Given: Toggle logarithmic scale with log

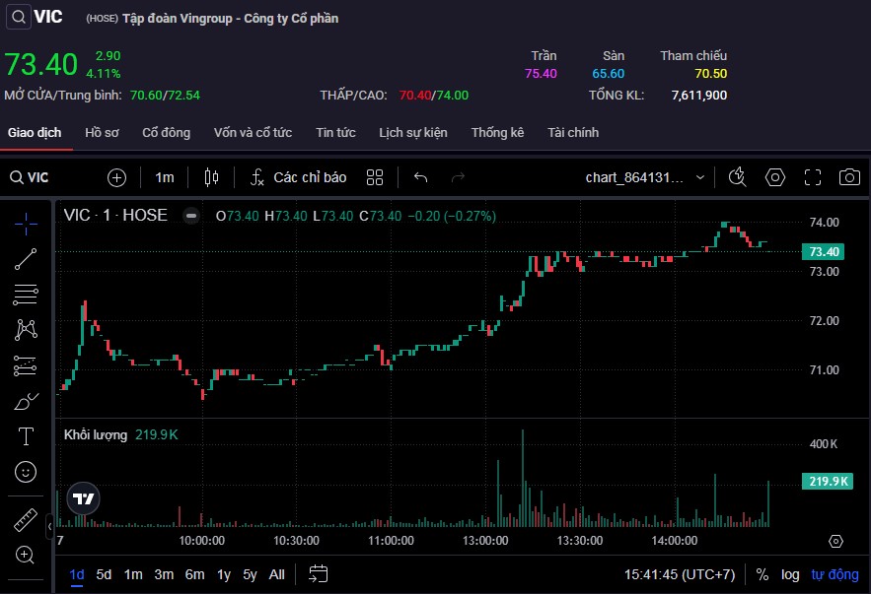Looking at the screenshot, I should click(790, 574).
